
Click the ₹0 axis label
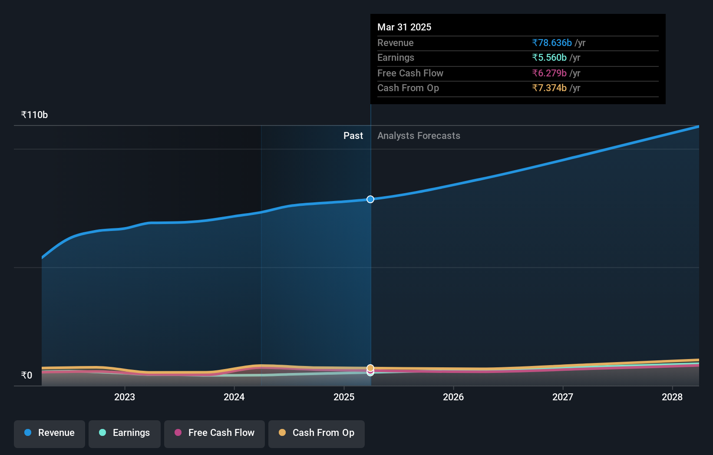(26, 375)
